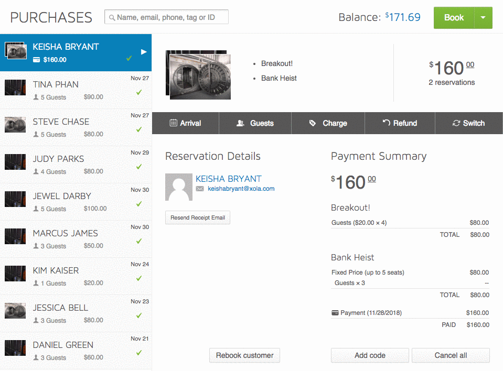Click the green Book button
This screenshot has height=371, width=503.
pos(454,18)
